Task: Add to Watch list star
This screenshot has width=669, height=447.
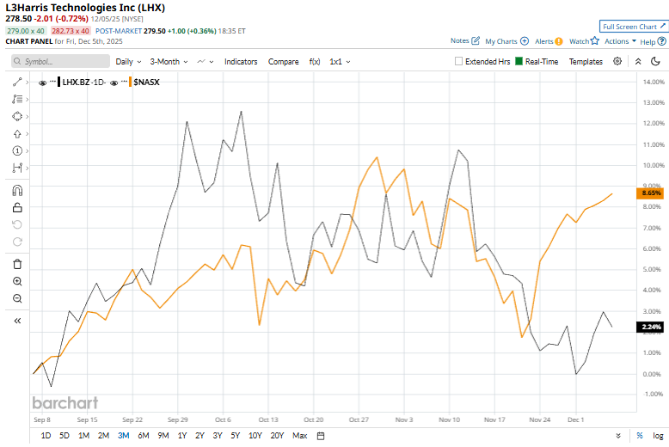Action: coord(595,40)
